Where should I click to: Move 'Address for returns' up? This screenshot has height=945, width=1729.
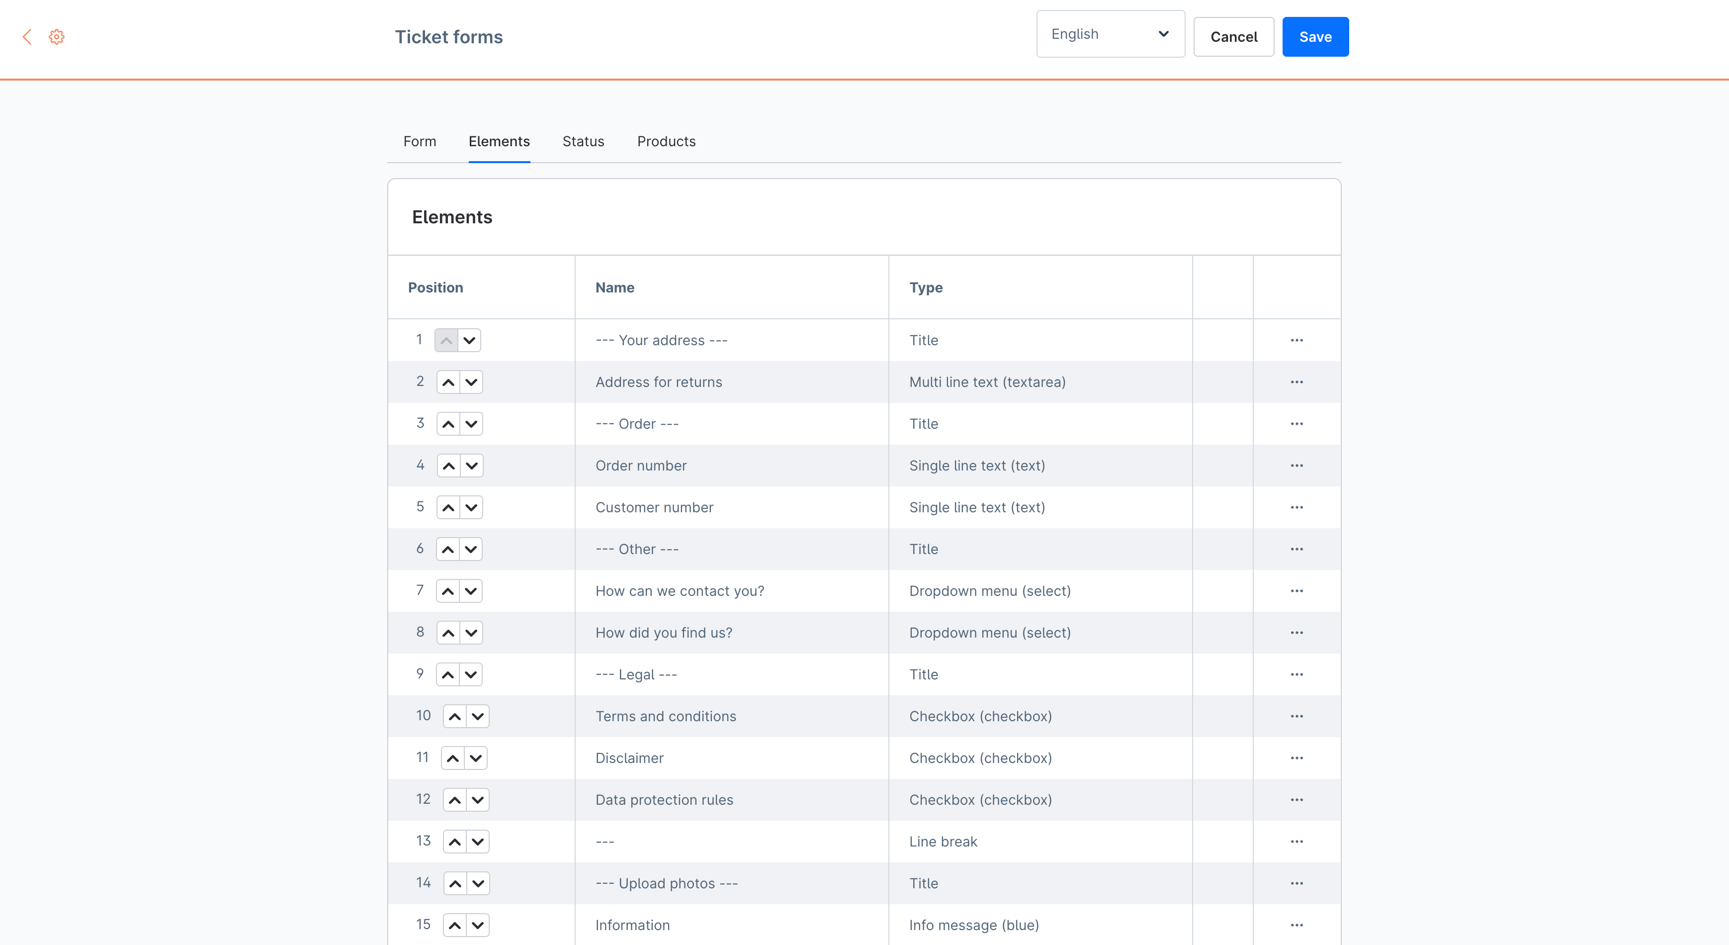tap(448, 382)
